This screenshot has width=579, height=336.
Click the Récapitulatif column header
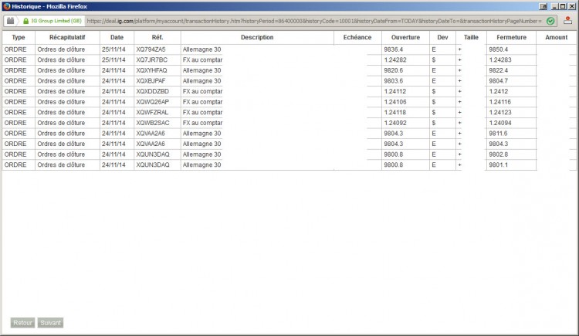point(67,37)
